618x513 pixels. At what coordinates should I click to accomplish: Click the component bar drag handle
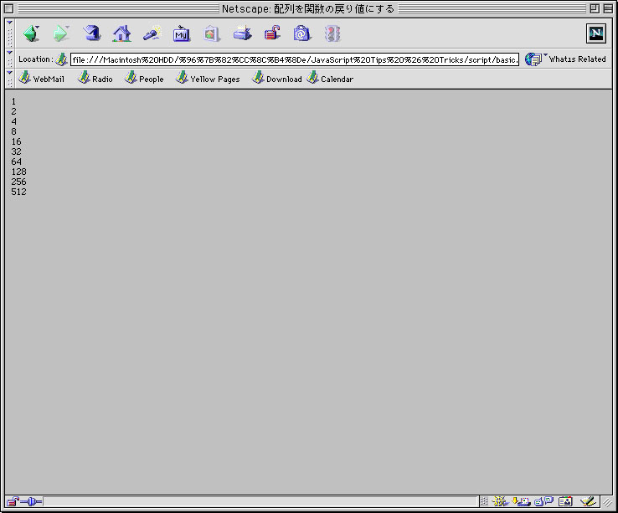tap(484, 501)
